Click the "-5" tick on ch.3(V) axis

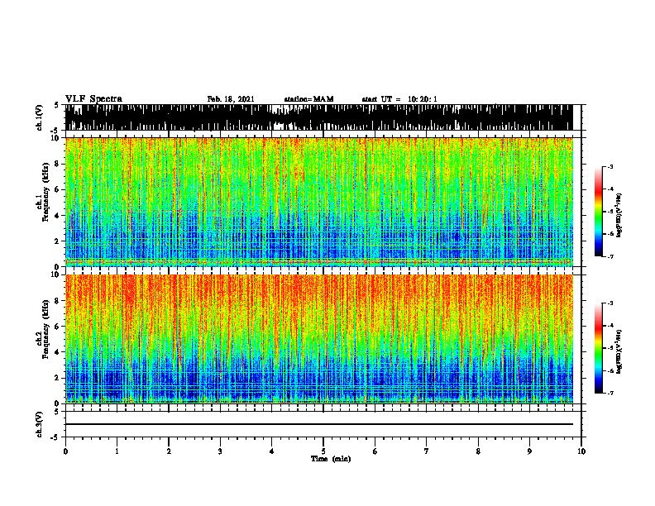pyautogui.click(x=56, y=437)
